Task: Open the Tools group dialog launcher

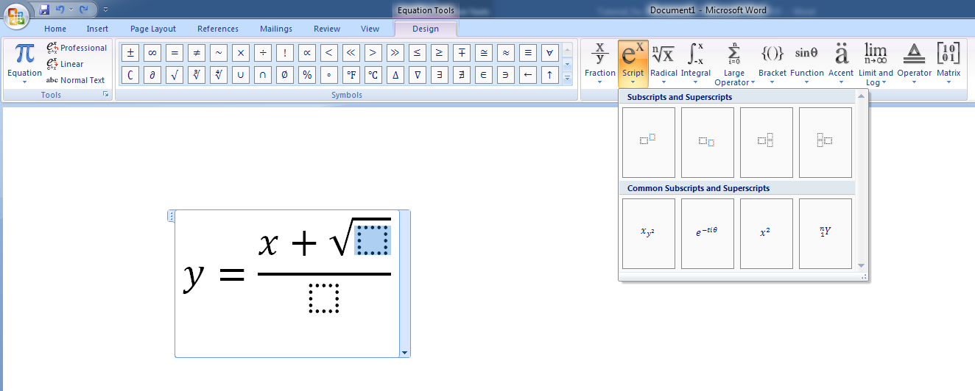Action: pos(105,95)
